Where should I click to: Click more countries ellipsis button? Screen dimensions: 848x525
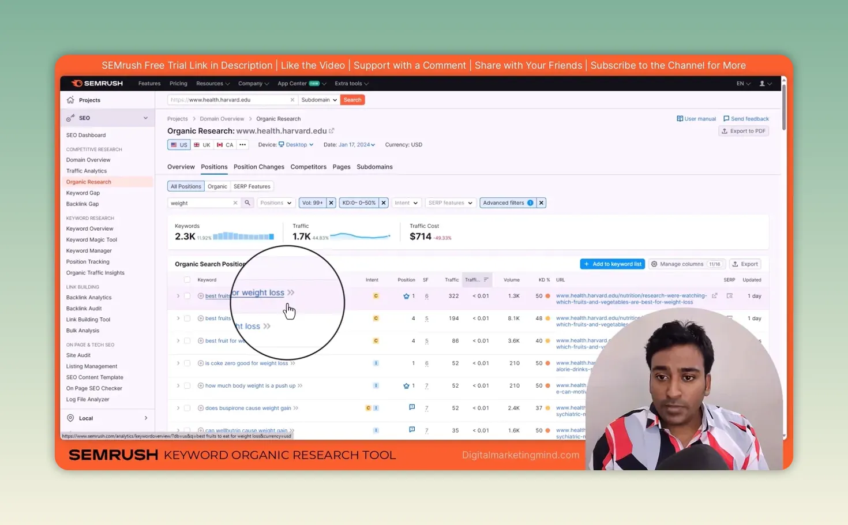243,145
